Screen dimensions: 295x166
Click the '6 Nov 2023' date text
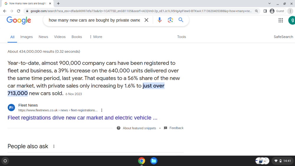pyautogui.click(x=73, y=94)
